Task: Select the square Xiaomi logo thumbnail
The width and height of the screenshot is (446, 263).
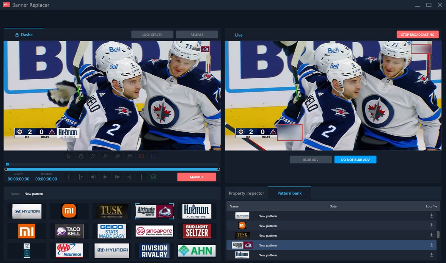Action: pyautogui.click(x=27, y=231)
